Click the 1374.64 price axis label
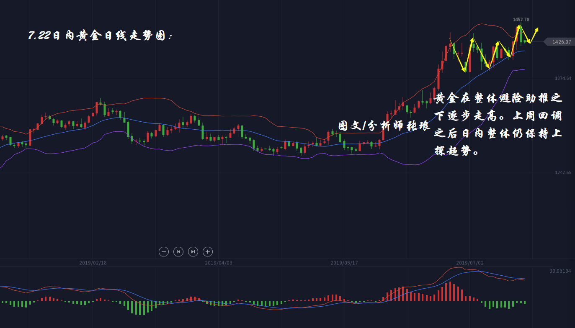This screenshot has width=575, height=328. point(563,78)
